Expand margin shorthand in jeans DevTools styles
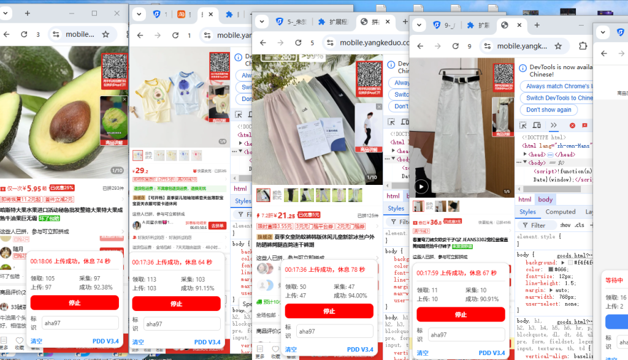The image size is (628, 360). pos(551,290)
